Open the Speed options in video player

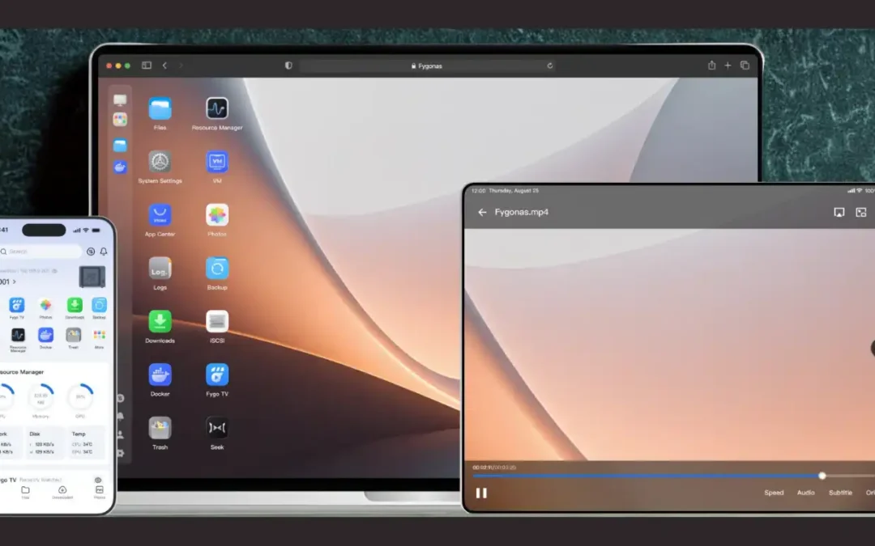(774, 493)
